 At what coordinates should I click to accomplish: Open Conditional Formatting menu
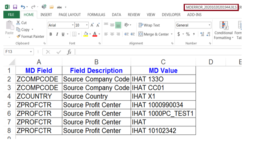click(x=224, y=31)
